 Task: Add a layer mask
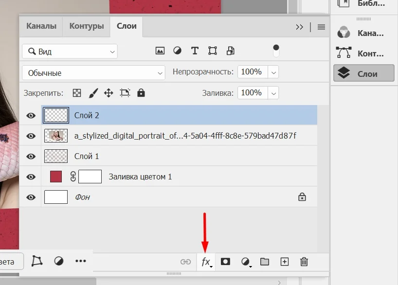click(225, 261)
